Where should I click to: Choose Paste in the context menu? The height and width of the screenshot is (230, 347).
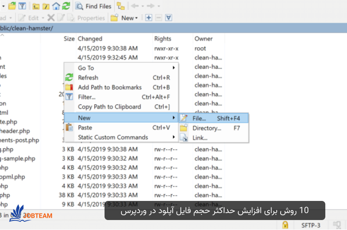(121, 128)
